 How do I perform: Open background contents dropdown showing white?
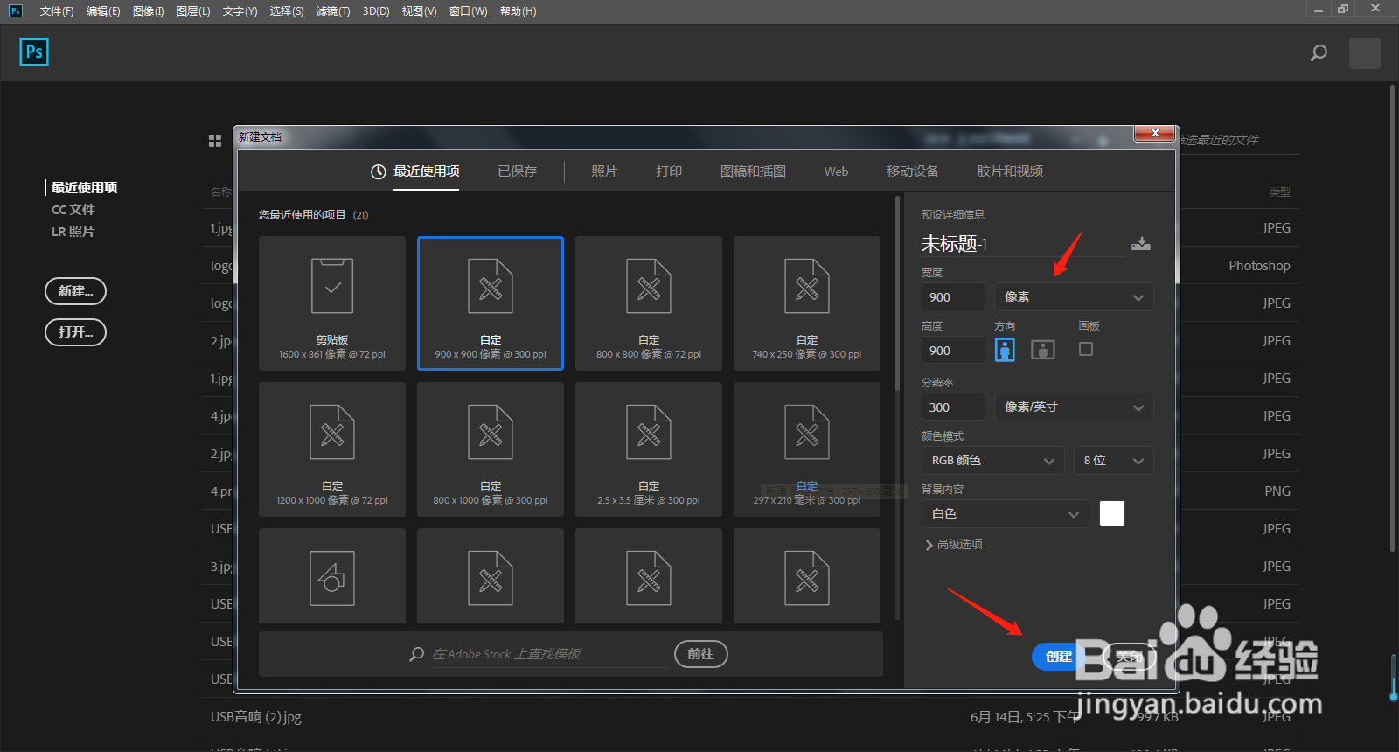(1005, 514)
